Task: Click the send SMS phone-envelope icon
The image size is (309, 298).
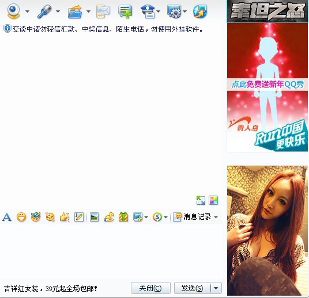Action: pyautogui.click(x=103, y=12)
